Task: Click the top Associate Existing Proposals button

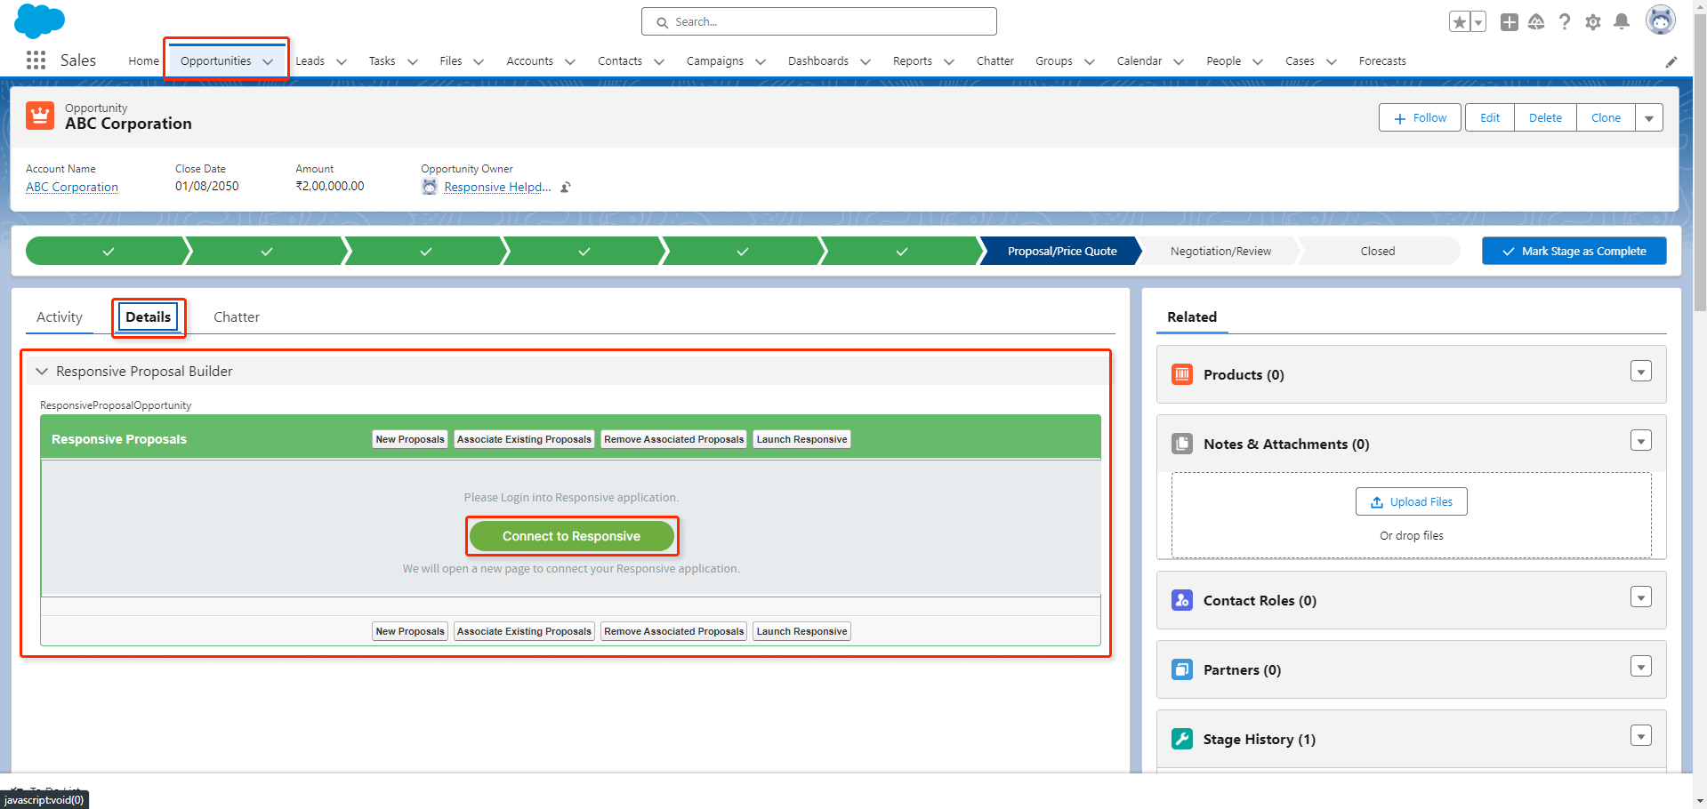Action: [524, 439]
